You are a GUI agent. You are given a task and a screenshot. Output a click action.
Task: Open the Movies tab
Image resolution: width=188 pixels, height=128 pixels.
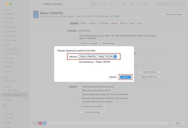pos(93,23)
